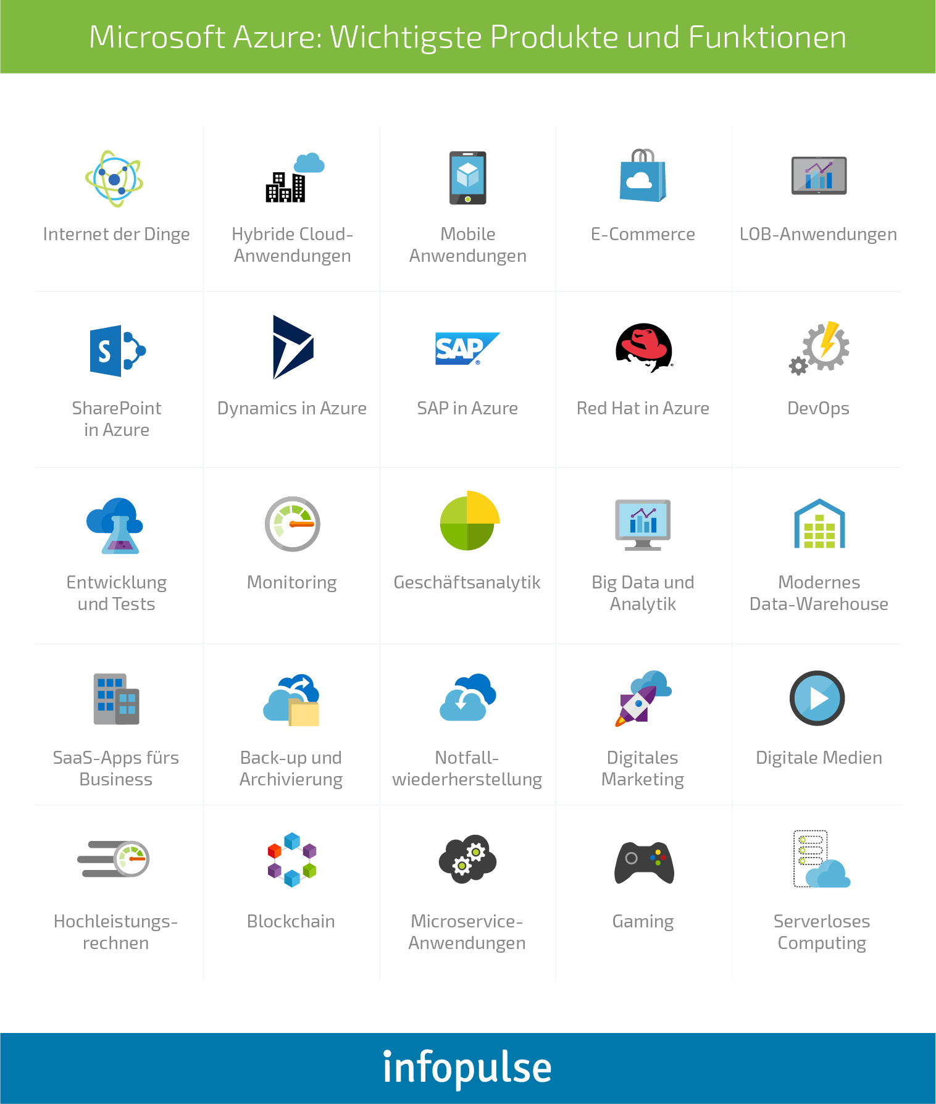Select the Hybride Cloud-Anwendungen buildings icon
The image size is (936, 1104).
pos(295,177)
